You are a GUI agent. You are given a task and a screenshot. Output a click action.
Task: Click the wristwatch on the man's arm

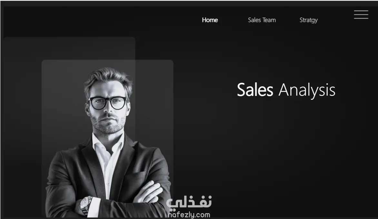point(85,205)
